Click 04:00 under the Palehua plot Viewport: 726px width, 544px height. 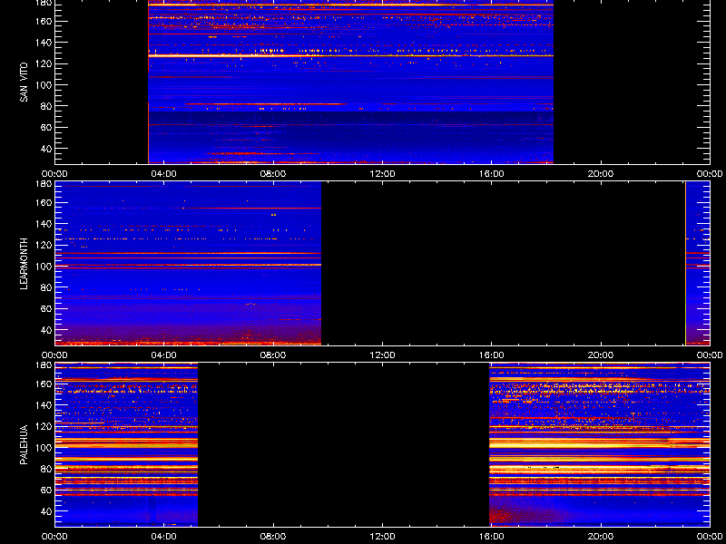tap(164, 537)
